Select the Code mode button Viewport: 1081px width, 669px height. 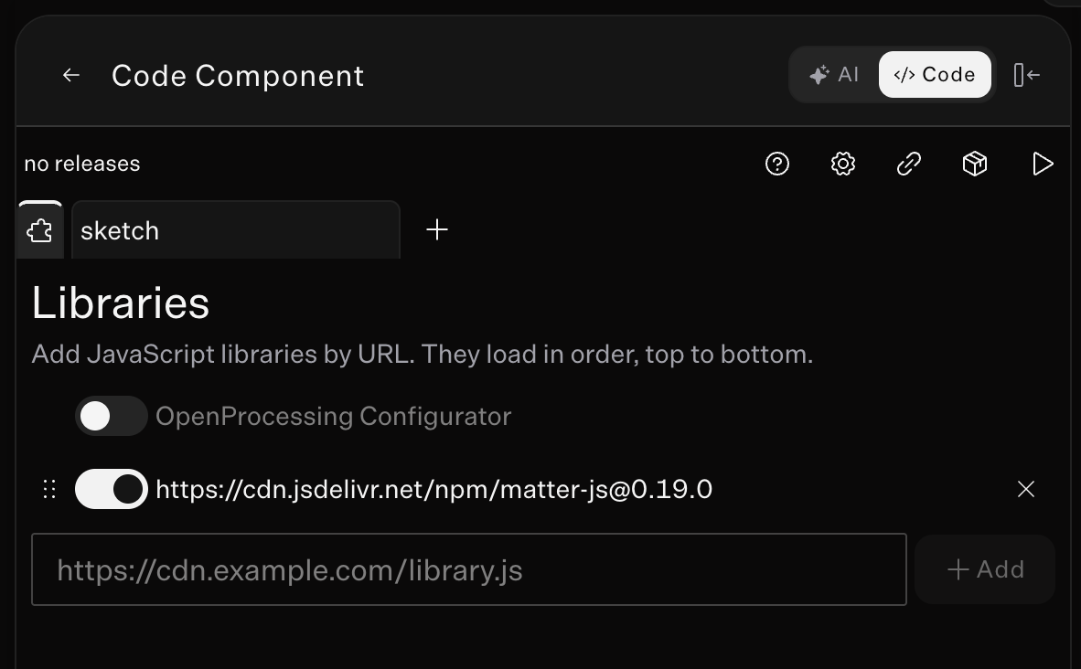pos(934,74)
